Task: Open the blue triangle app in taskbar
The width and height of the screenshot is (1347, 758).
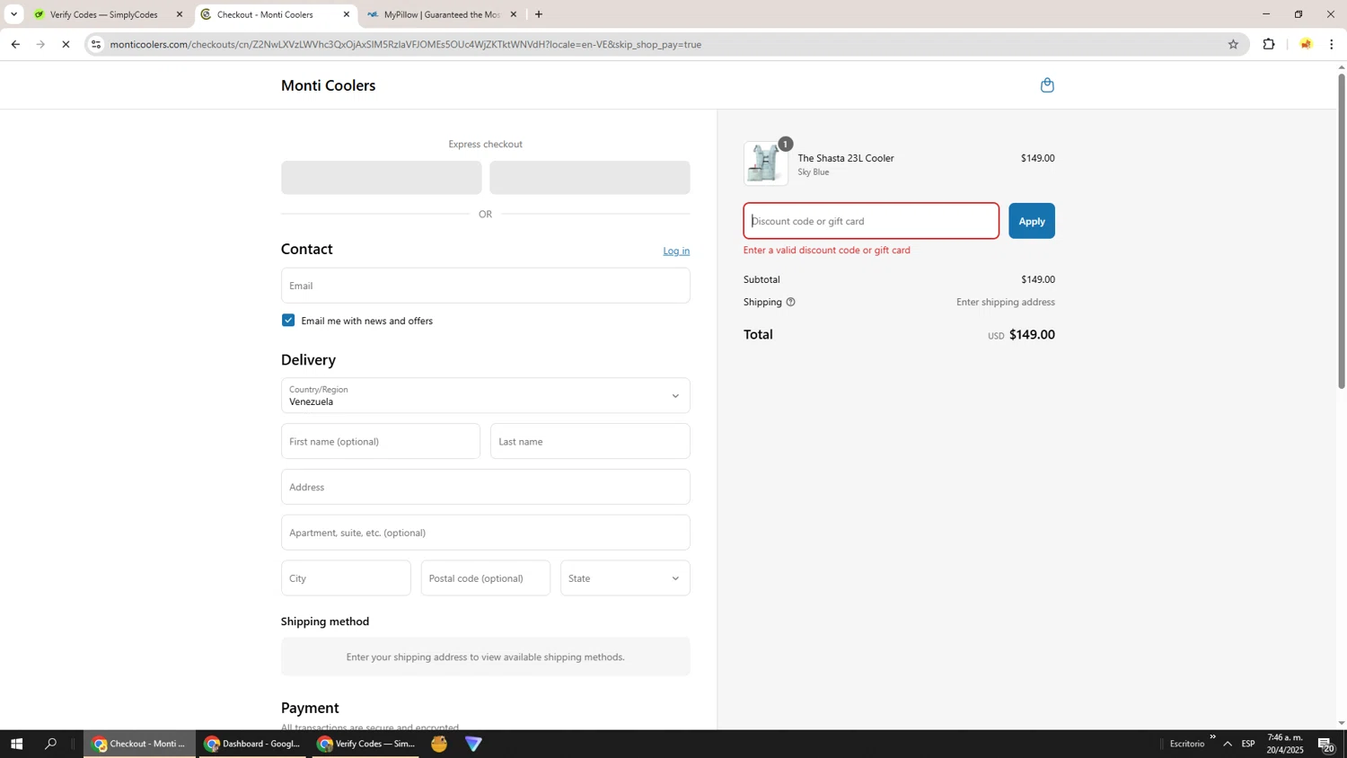Action: [474, 744]
